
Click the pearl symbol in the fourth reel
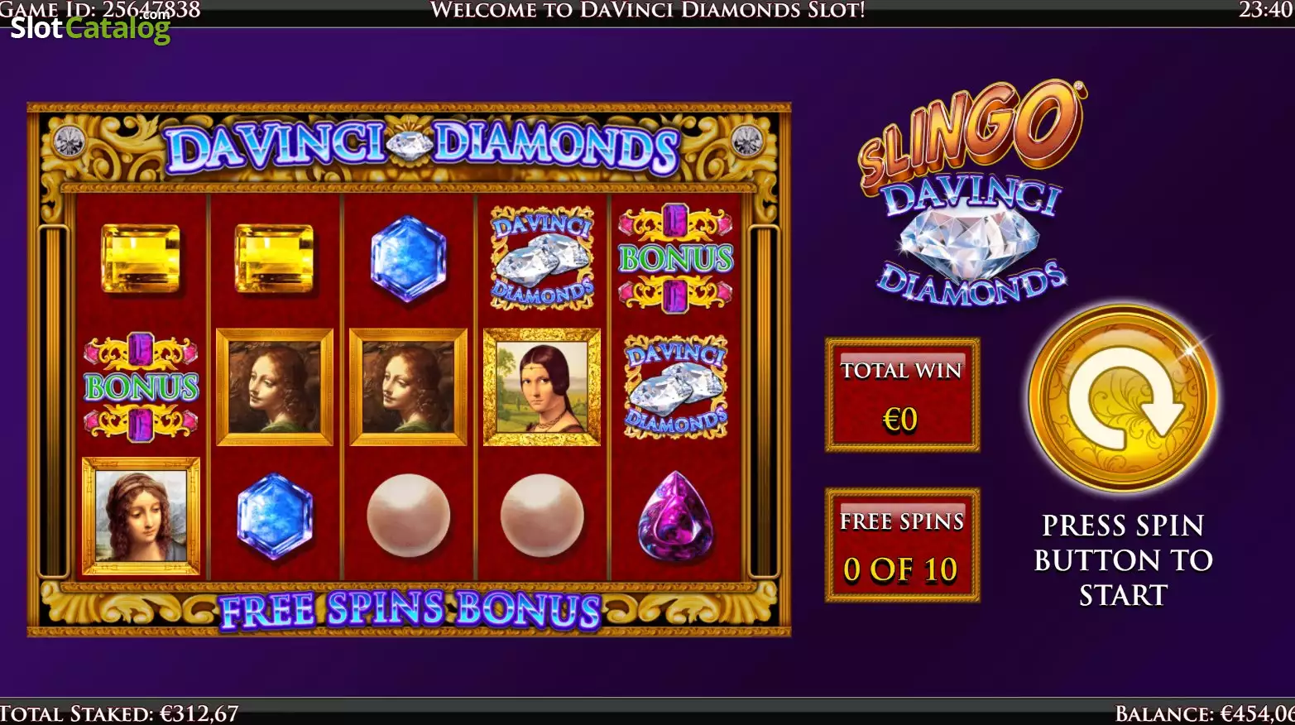point(542,516)
